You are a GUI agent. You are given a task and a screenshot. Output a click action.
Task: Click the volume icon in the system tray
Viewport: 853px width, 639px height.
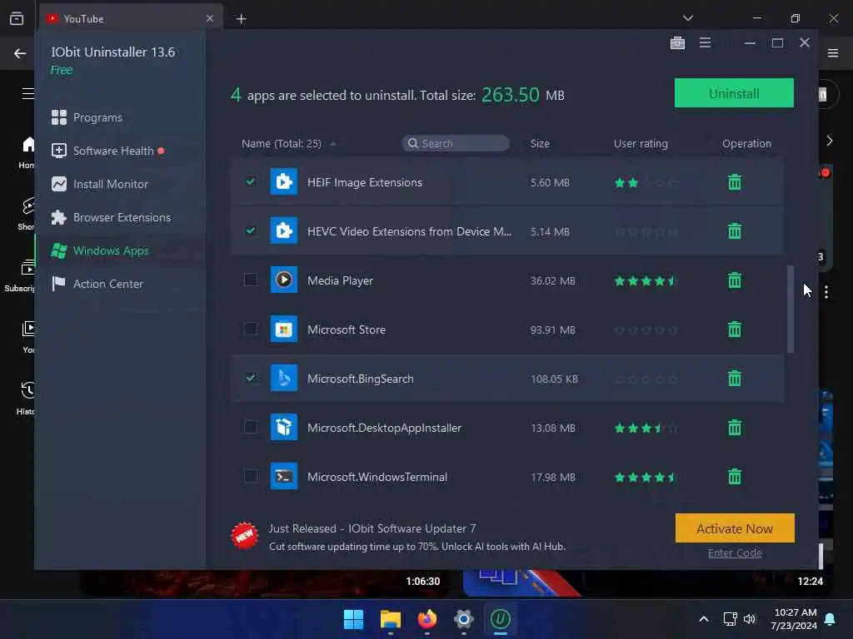coord(749,619)
